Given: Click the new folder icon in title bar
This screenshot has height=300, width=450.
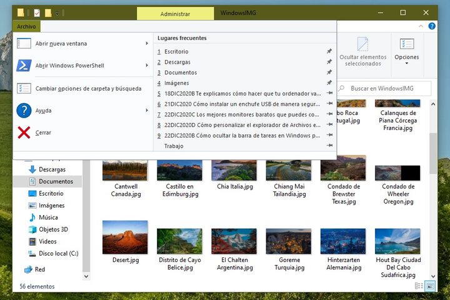Looking at the screenshot, I should (48, 13).
